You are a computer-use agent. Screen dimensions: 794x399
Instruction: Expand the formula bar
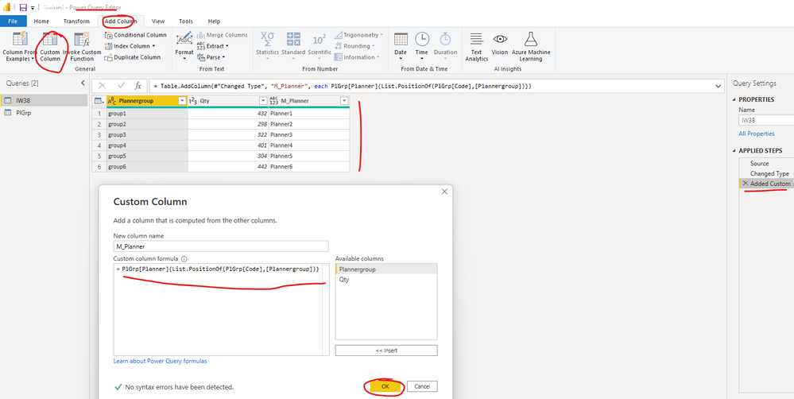point(719,87)
